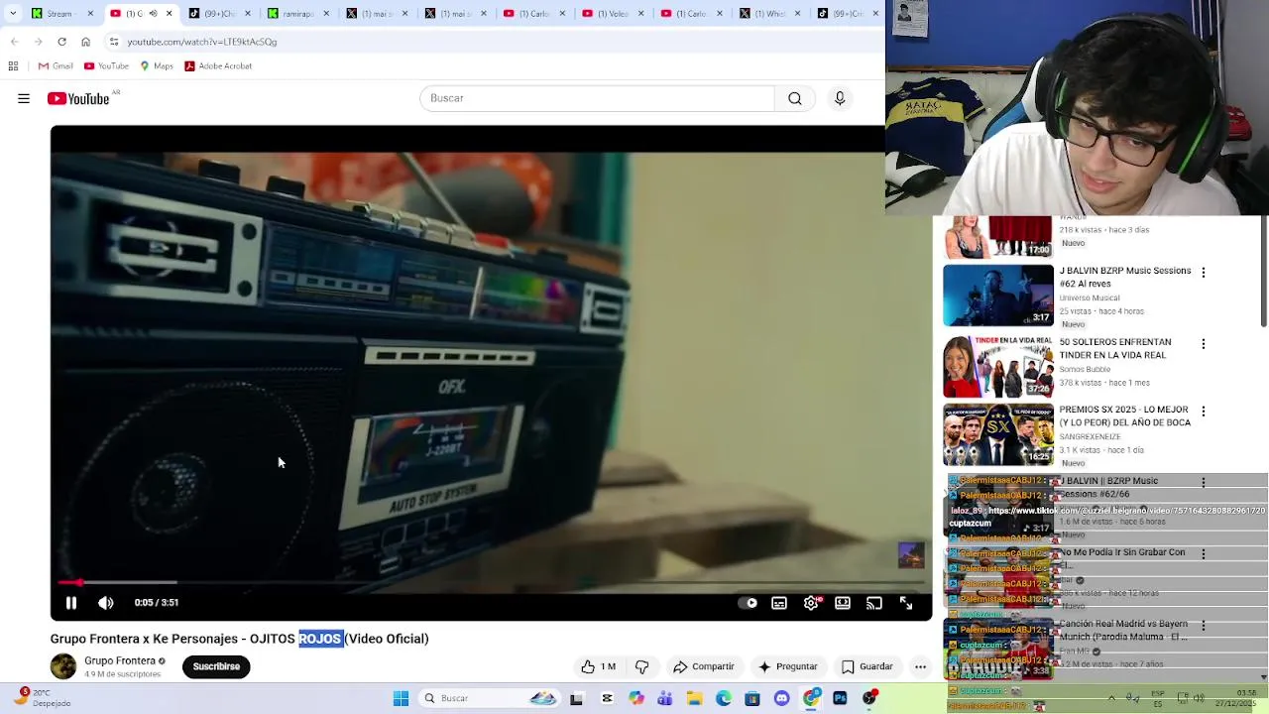Screen dimensions: 1269x714
Task: Mute the tab with the tab speaker icon
Action: (153, 14)
